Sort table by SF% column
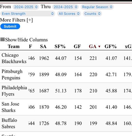132x136 pixels. [60, 47]
